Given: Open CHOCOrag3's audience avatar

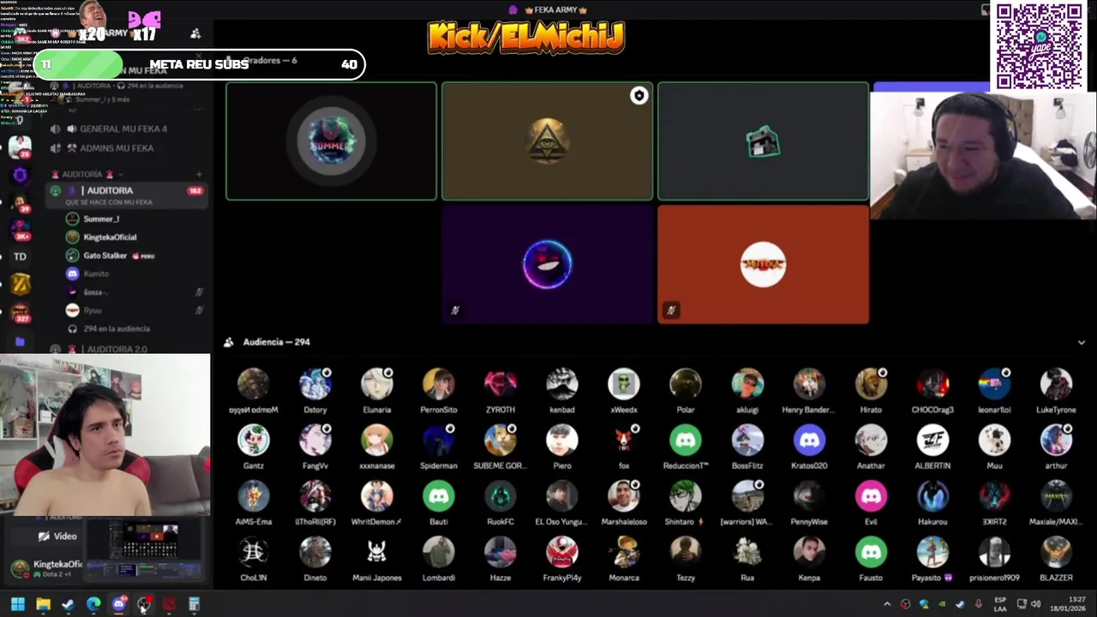Looking at the screenshot, I should pyautogui.click(x=932, y=384).
